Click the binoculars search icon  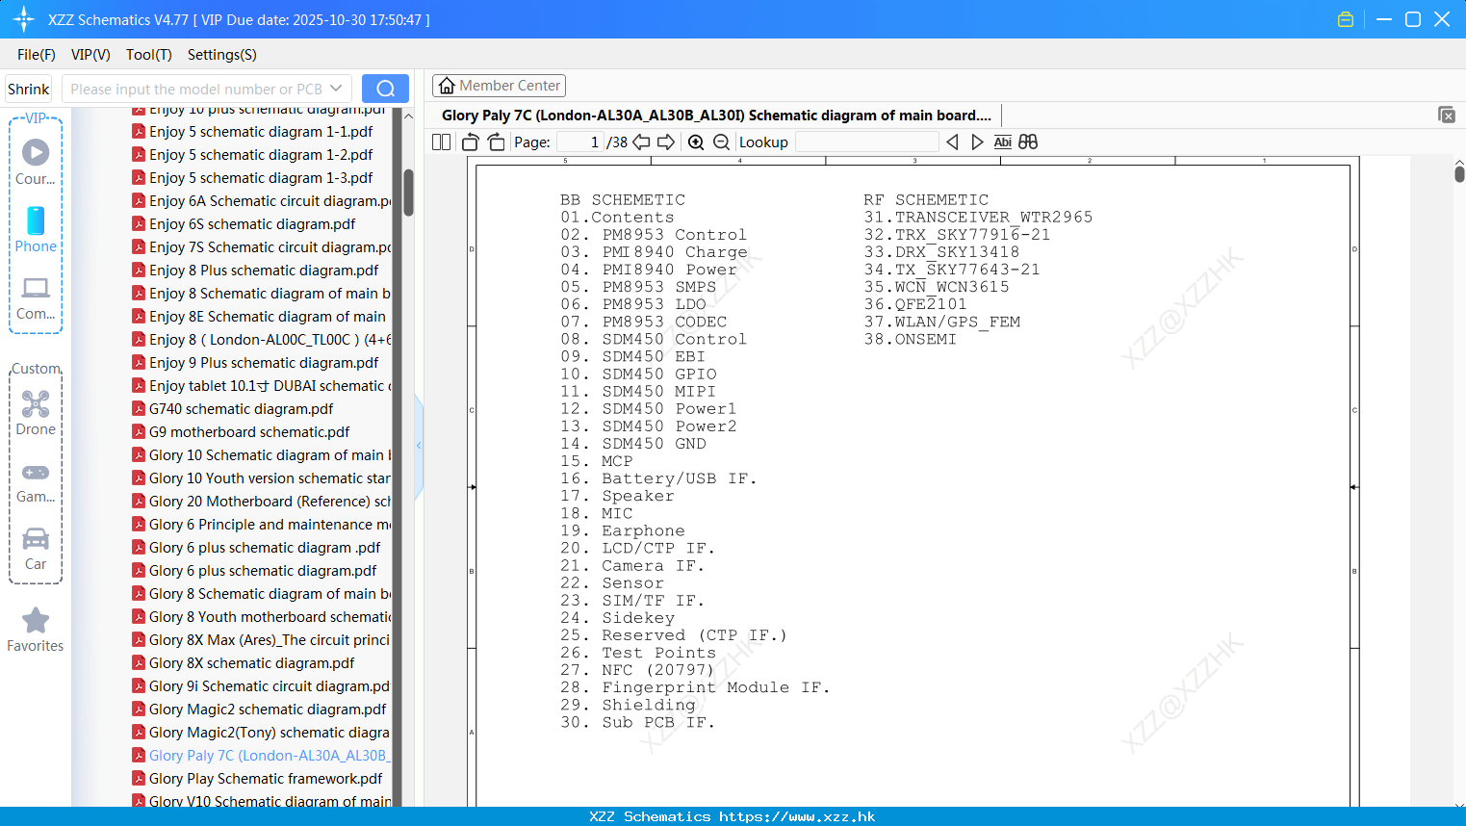pyautogui.click(x=1028, y=142)
